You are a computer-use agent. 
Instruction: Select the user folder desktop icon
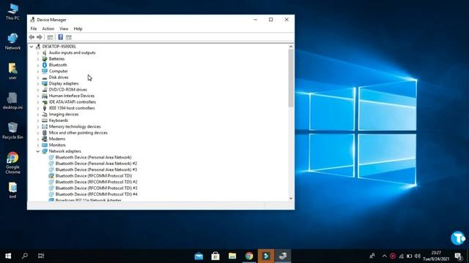(12, 71)
